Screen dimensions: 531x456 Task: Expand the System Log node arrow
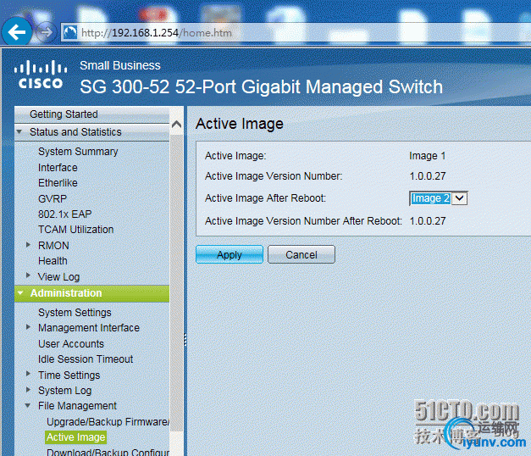tap(29, 390)
